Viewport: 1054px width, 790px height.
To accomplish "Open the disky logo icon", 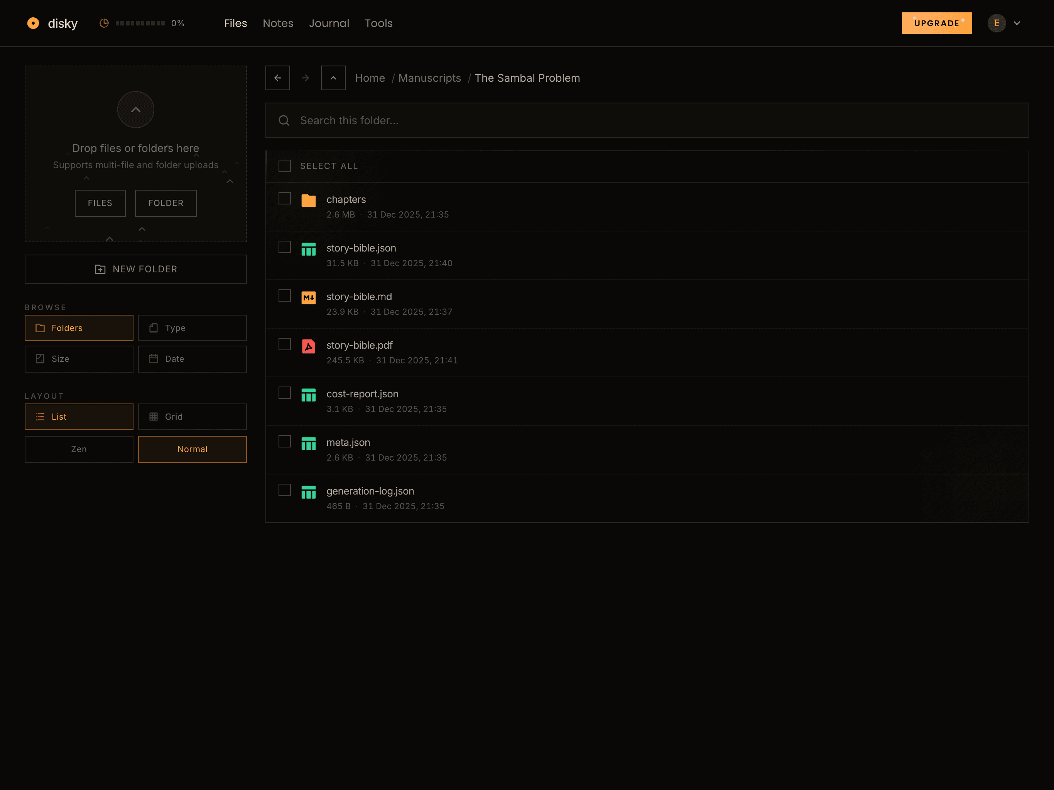I will tap(33, 23).
